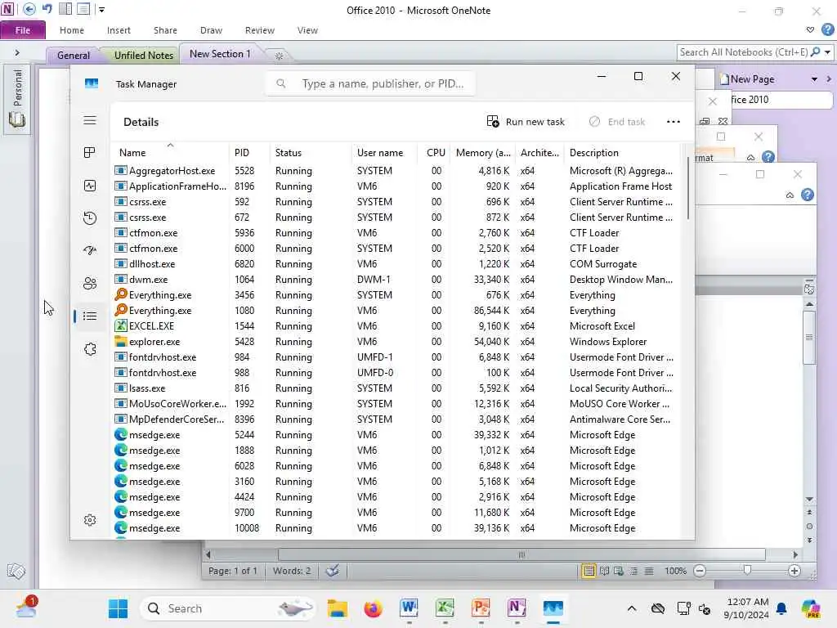Open the Windows Start menu
The height and width of the screenshot is (628, 837).
118,608
